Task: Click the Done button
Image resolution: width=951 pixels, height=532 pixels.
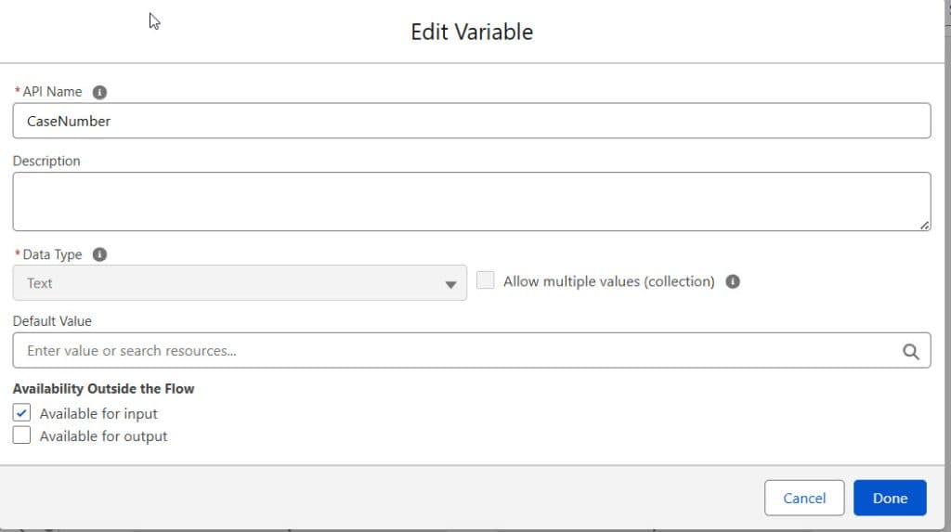Action: click(890, 498)
